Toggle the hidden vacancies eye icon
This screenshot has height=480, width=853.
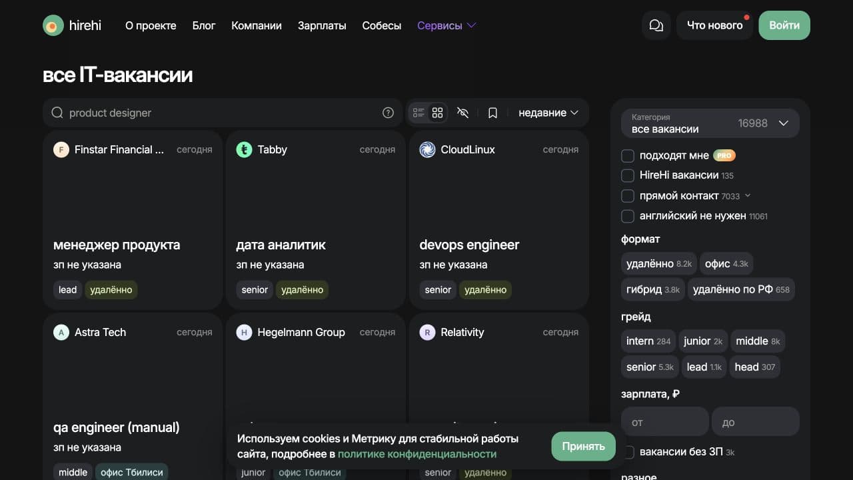coord(463,113)
